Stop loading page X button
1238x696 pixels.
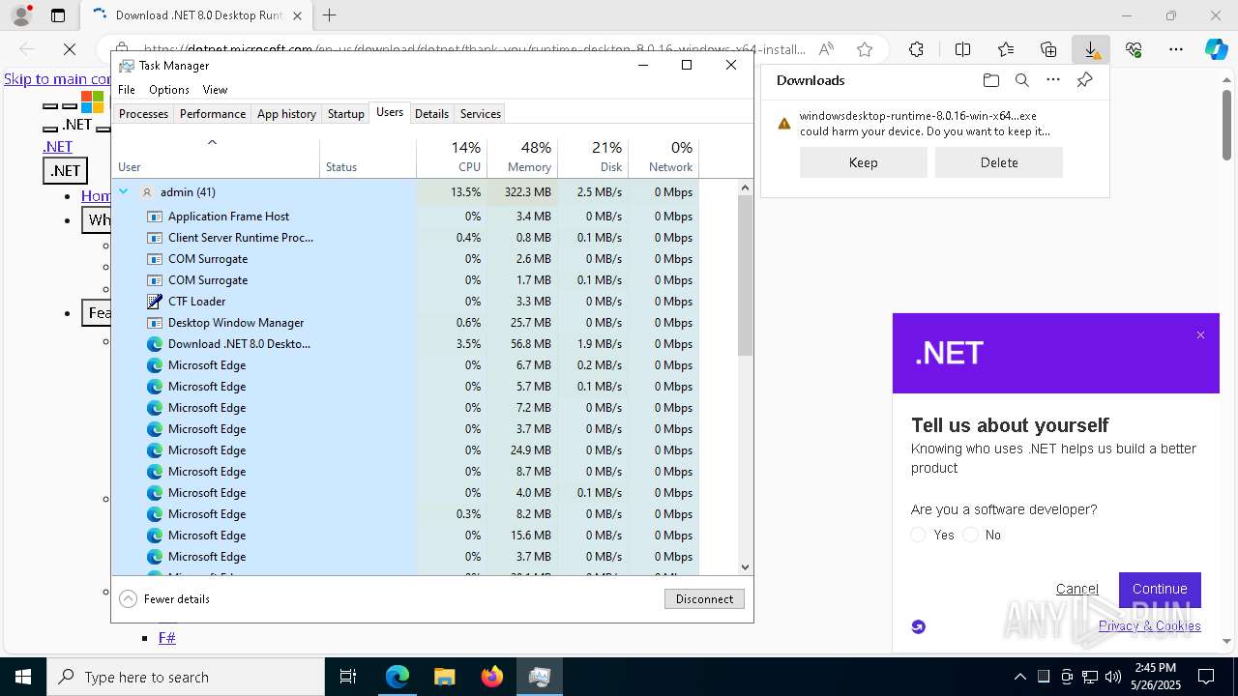[x=69, y=48]
